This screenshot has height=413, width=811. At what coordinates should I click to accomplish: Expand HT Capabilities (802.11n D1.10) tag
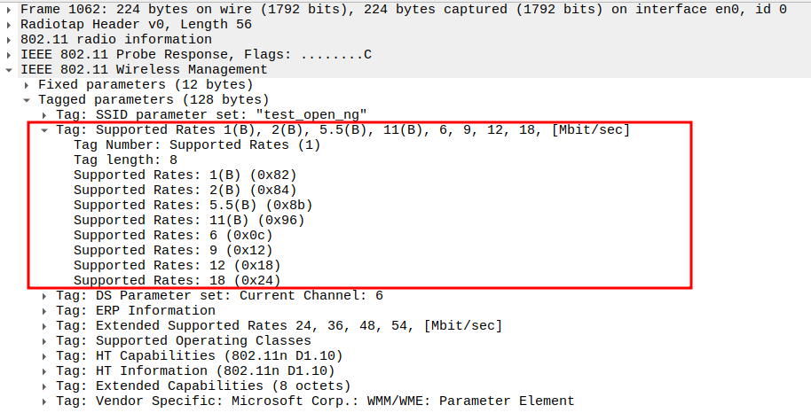coord(45,356)
